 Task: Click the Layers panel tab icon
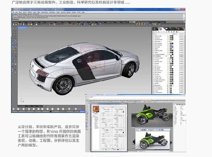[x=161, y=29]
